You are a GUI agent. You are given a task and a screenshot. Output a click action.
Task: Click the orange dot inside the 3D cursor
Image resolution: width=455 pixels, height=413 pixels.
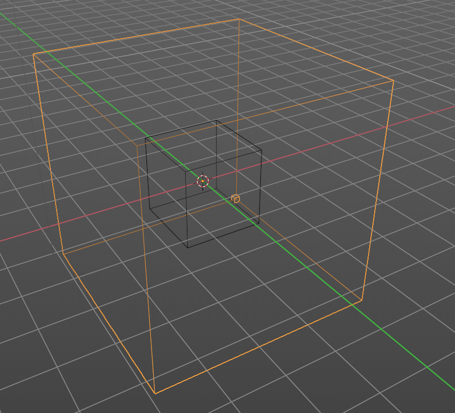coord(203,181)
